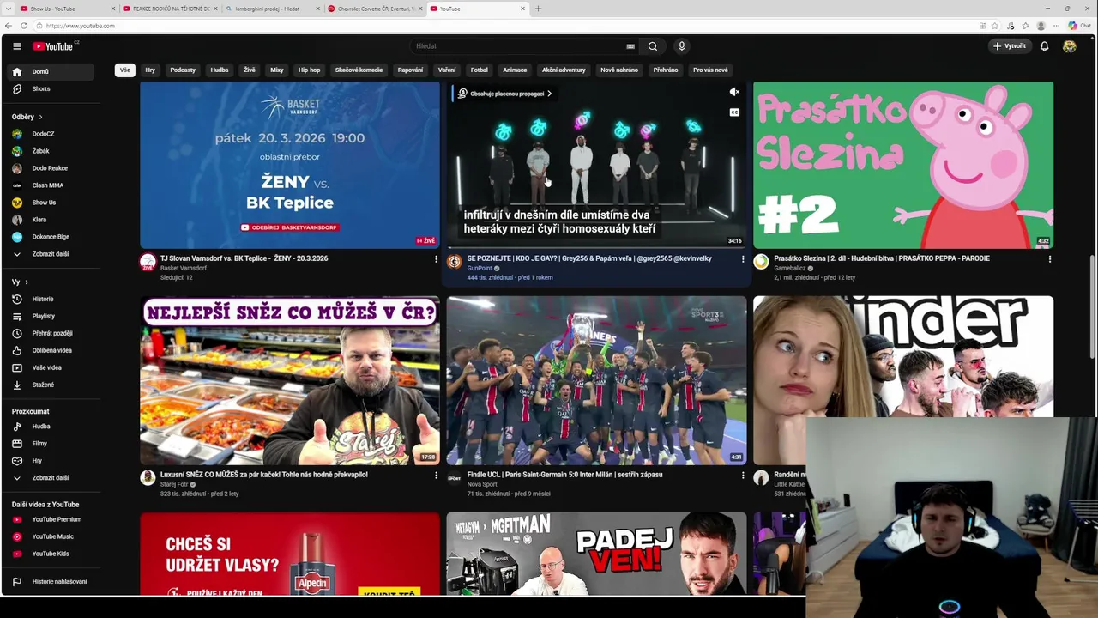Select the Pro vás nové chip

pos(710,70)
